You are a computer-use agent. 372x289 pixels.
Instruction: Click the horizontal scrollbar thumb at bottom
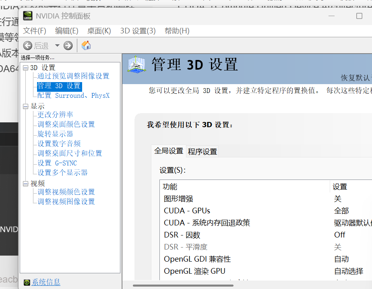[x=183, y=285]
